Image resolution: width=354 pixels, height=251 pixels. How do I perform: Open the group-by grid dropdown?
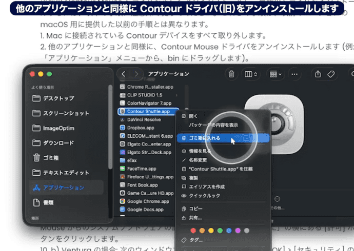click(276, 74)
